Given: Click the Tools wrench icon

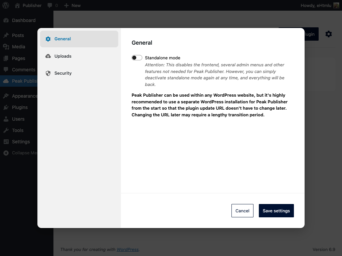Looking at the screenshot, I should 6,130.
